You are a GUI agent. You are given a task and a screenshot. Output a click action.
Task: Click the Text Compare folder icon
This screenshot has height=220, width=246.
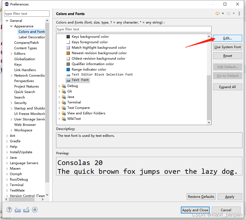coord(64,108)
